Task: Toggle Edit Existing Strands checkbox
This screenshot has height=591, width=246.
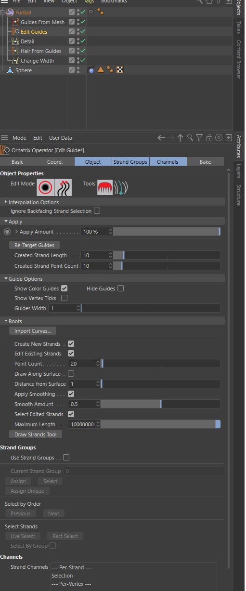Action: pyautogui.click(x=71, y=354)
